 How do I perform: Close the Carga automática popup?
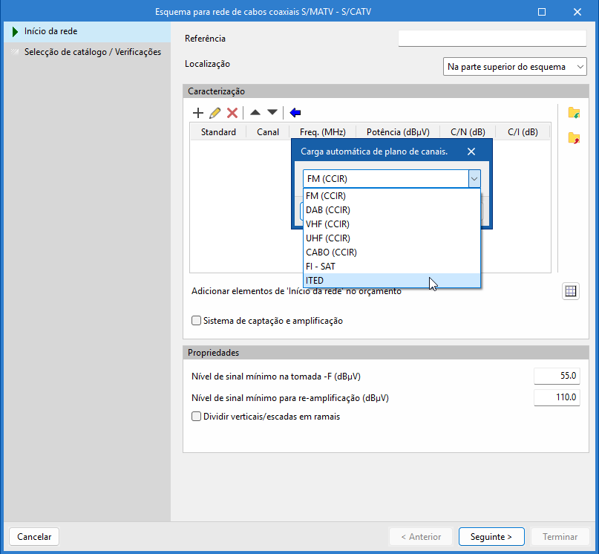(471, 151)
